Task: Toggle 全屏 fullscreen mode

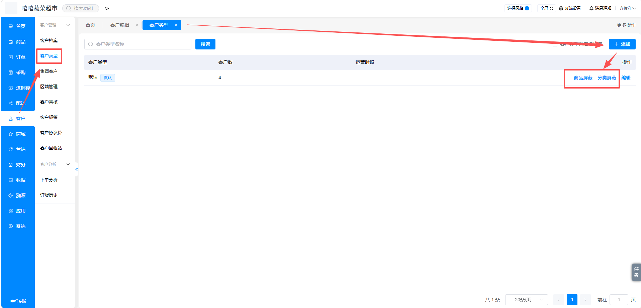Action: [547, 8]
